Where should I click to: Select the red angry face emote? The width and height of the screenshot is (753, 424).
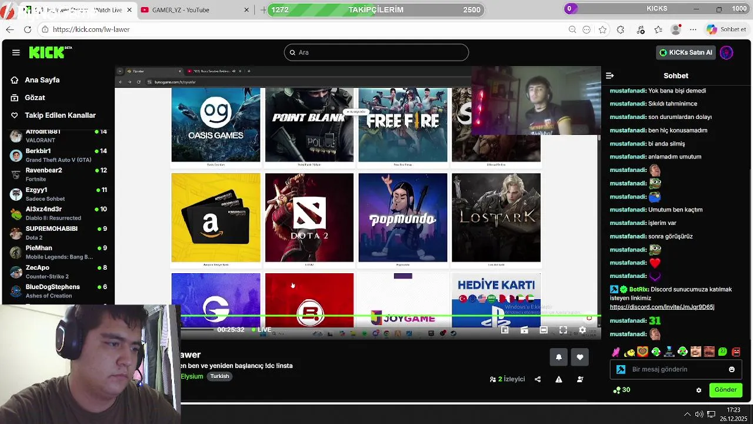736,352
